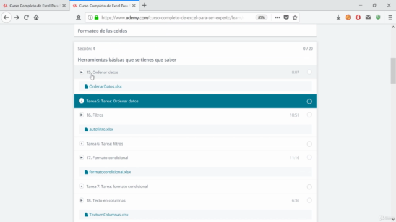Click the play icon for 17. Formato condicional
The width and height of the screenshot is (396, 222).
(81, 158)
